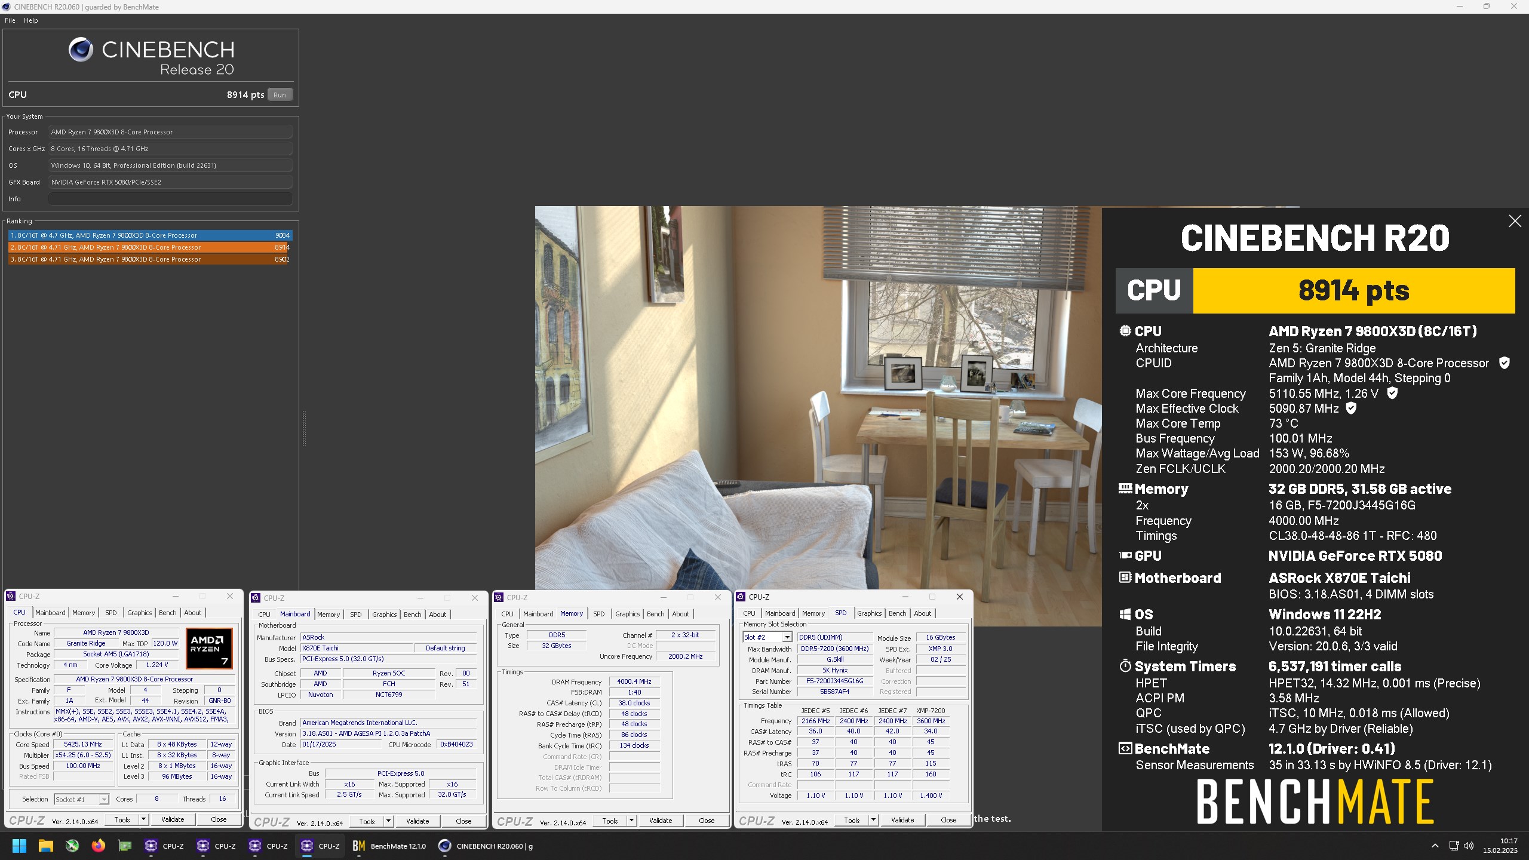This screenshot has width=1529, height=860.
Task: Open the File menu in Cinebench
Action: click(x=10, y=20)
